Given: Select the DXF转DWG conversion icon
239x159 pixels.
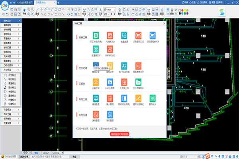Looking at the screenshot, I should coord(110,49).
